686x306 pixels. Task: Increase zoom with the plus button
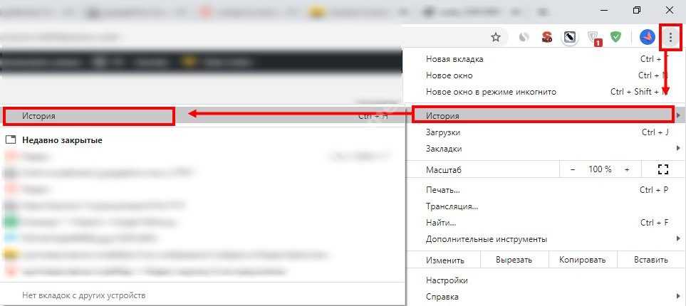[x=627, y=169]
